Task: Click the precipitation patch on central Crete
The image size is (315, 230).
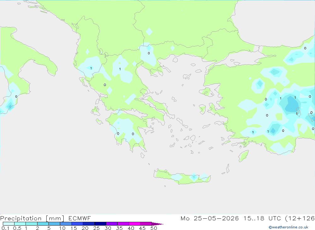Action: click(194, 177)
